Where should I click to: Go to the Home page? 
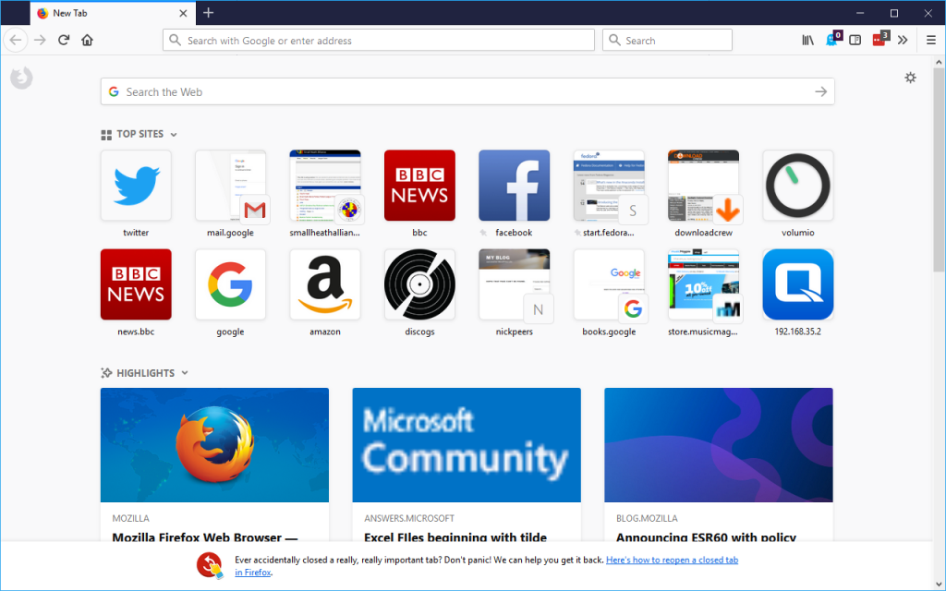(x=87, y=40)
